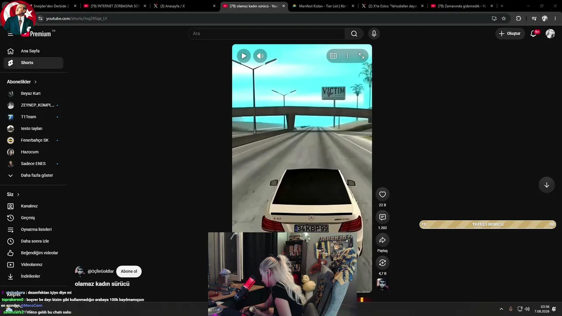562x316 pixels.
Task: Click the address bar URL
Action: coord(76,18)
